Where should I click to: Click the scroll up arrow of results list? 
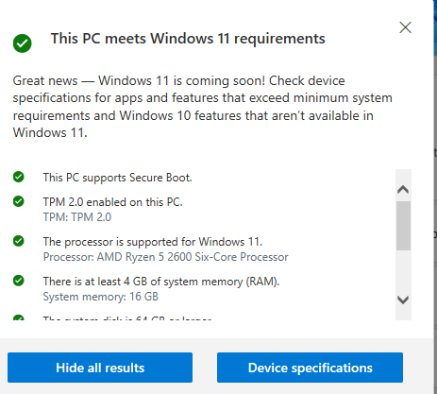tap(403, 190)
